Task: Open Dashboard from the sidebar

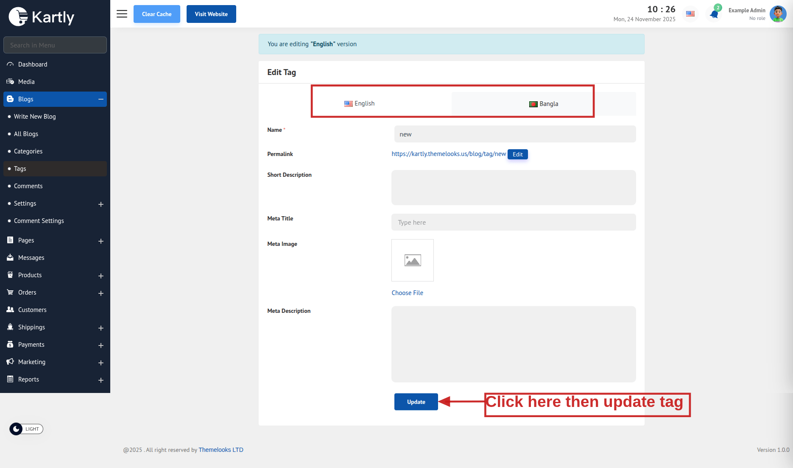Action: (33, 64)
